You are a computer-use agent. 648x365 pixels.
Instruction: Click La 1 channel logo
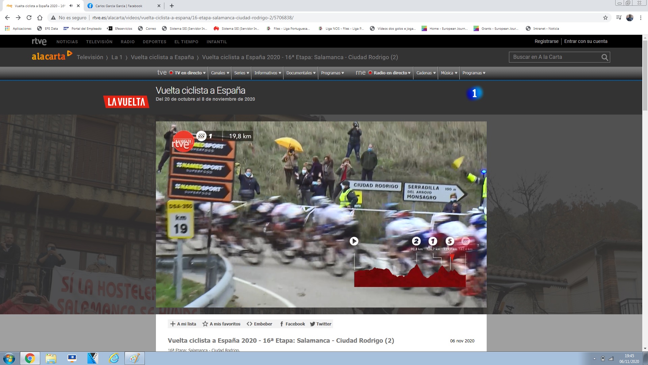tap(474, 93)
